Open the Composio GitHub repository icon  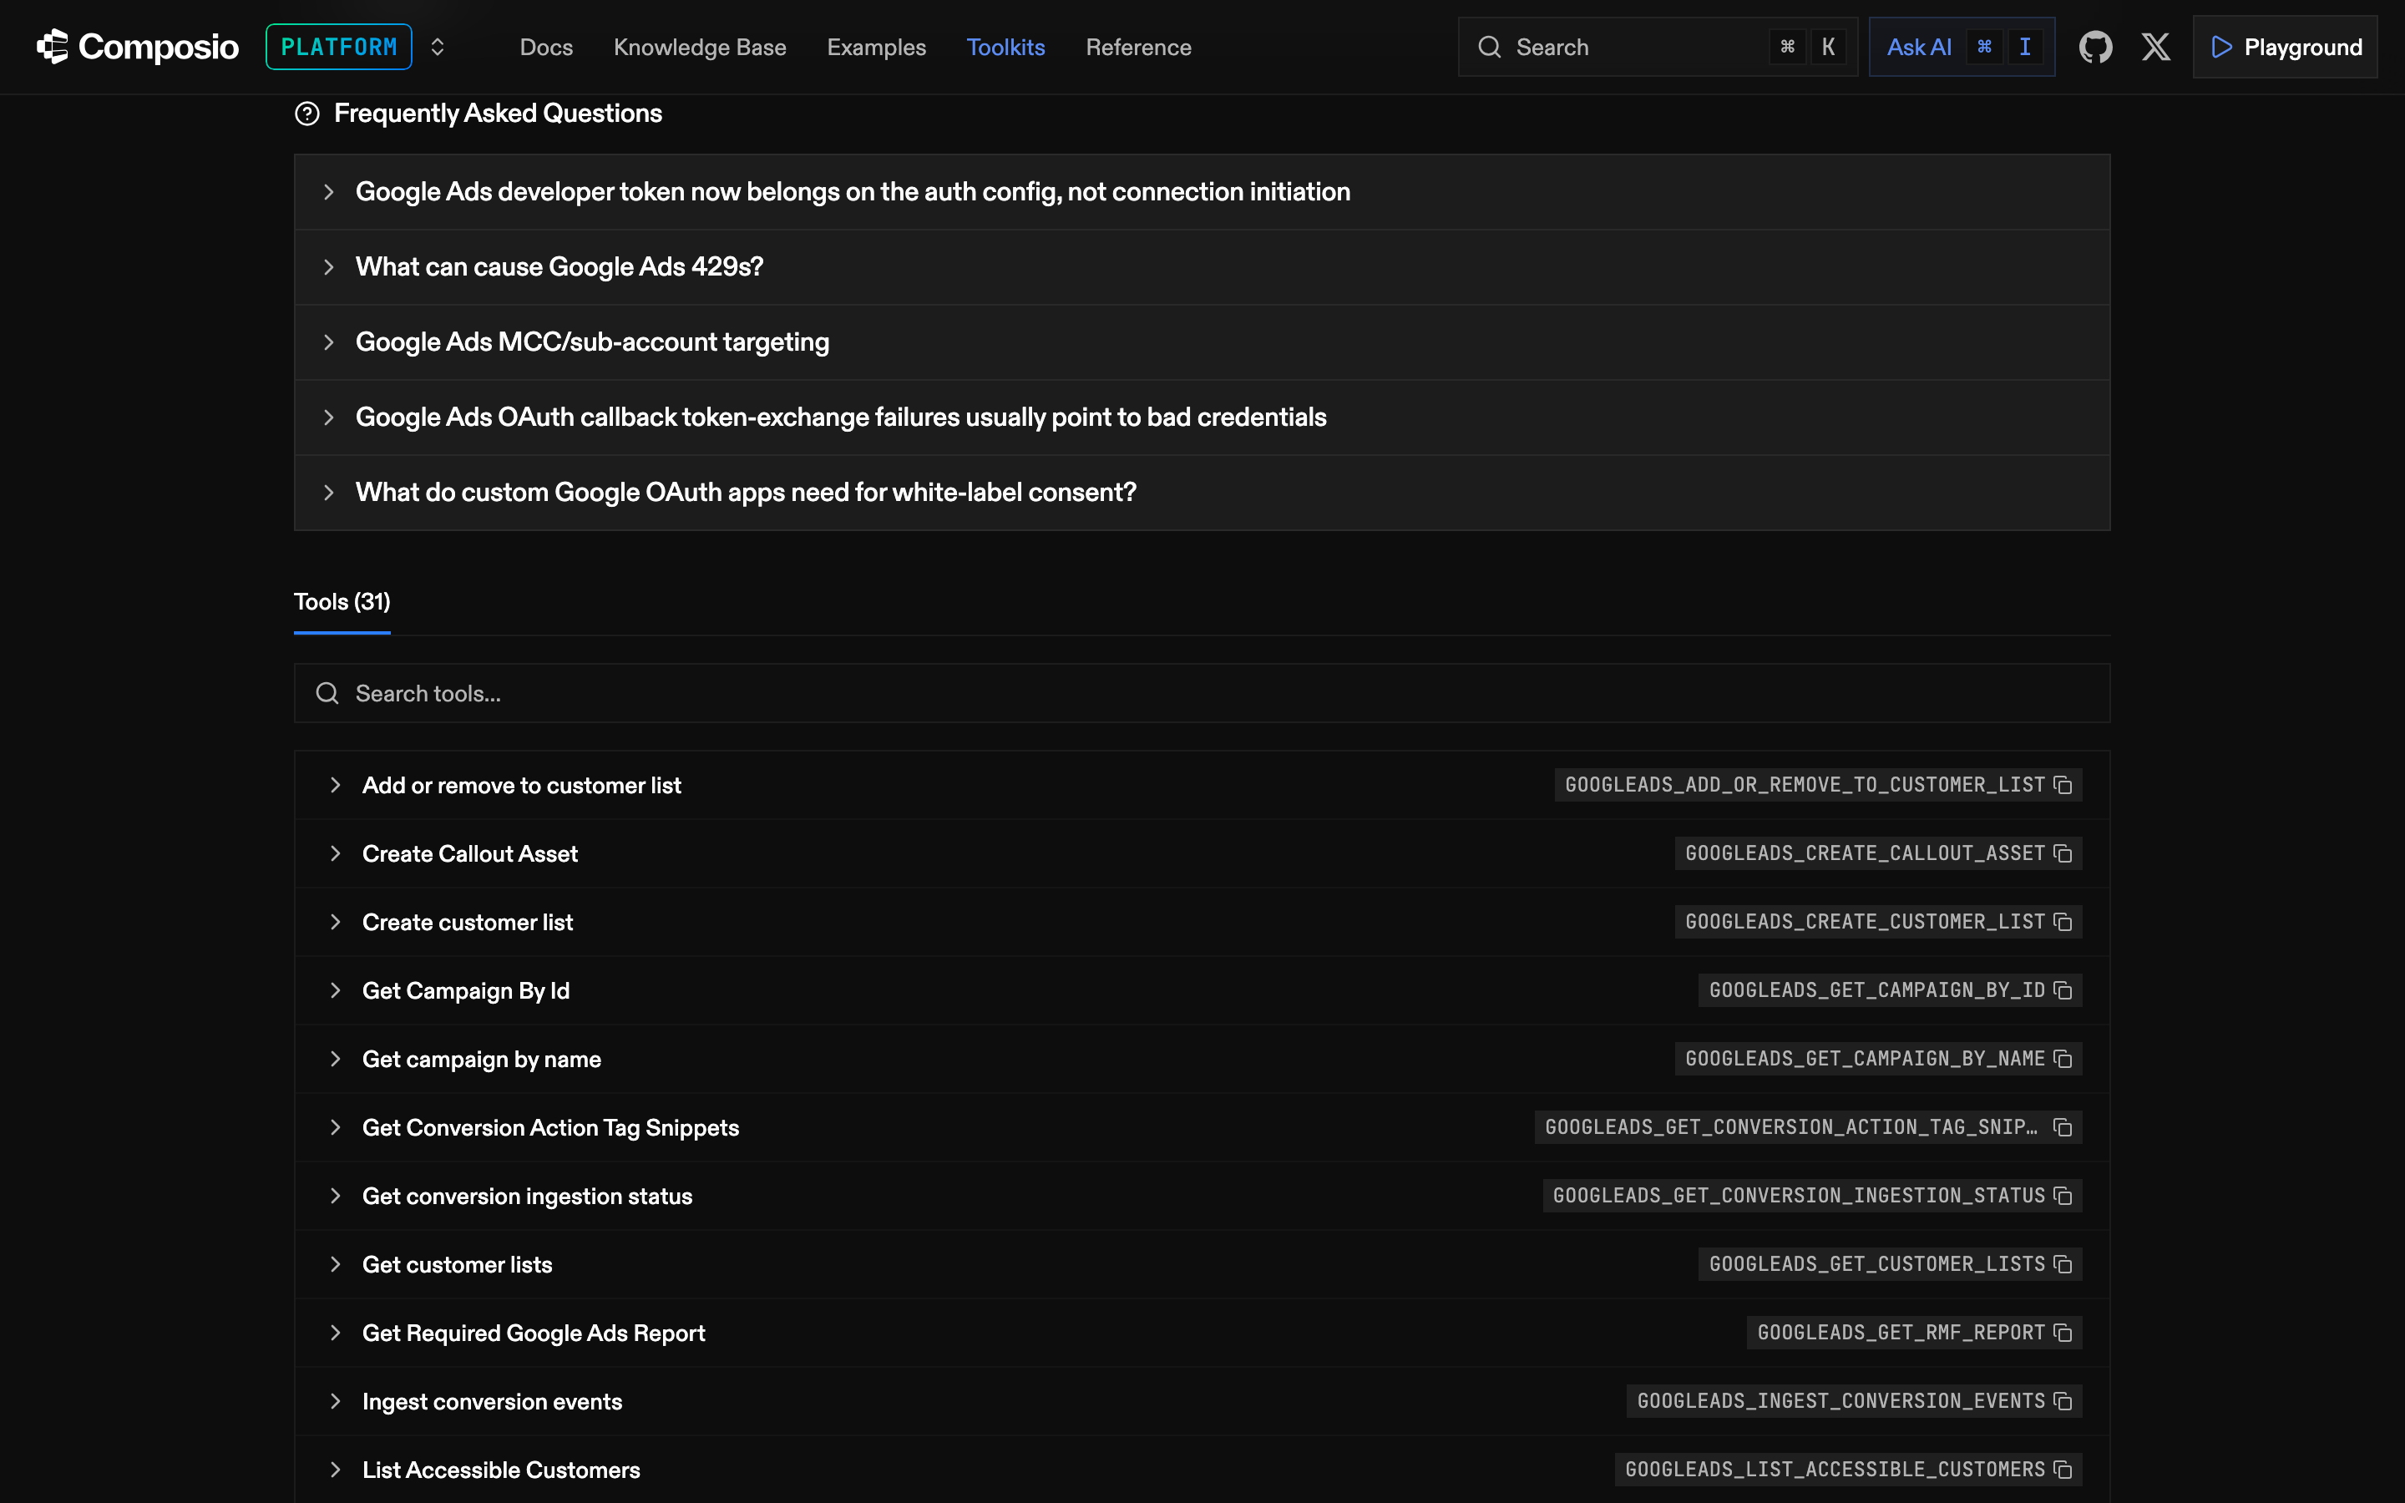point(2095,47)
